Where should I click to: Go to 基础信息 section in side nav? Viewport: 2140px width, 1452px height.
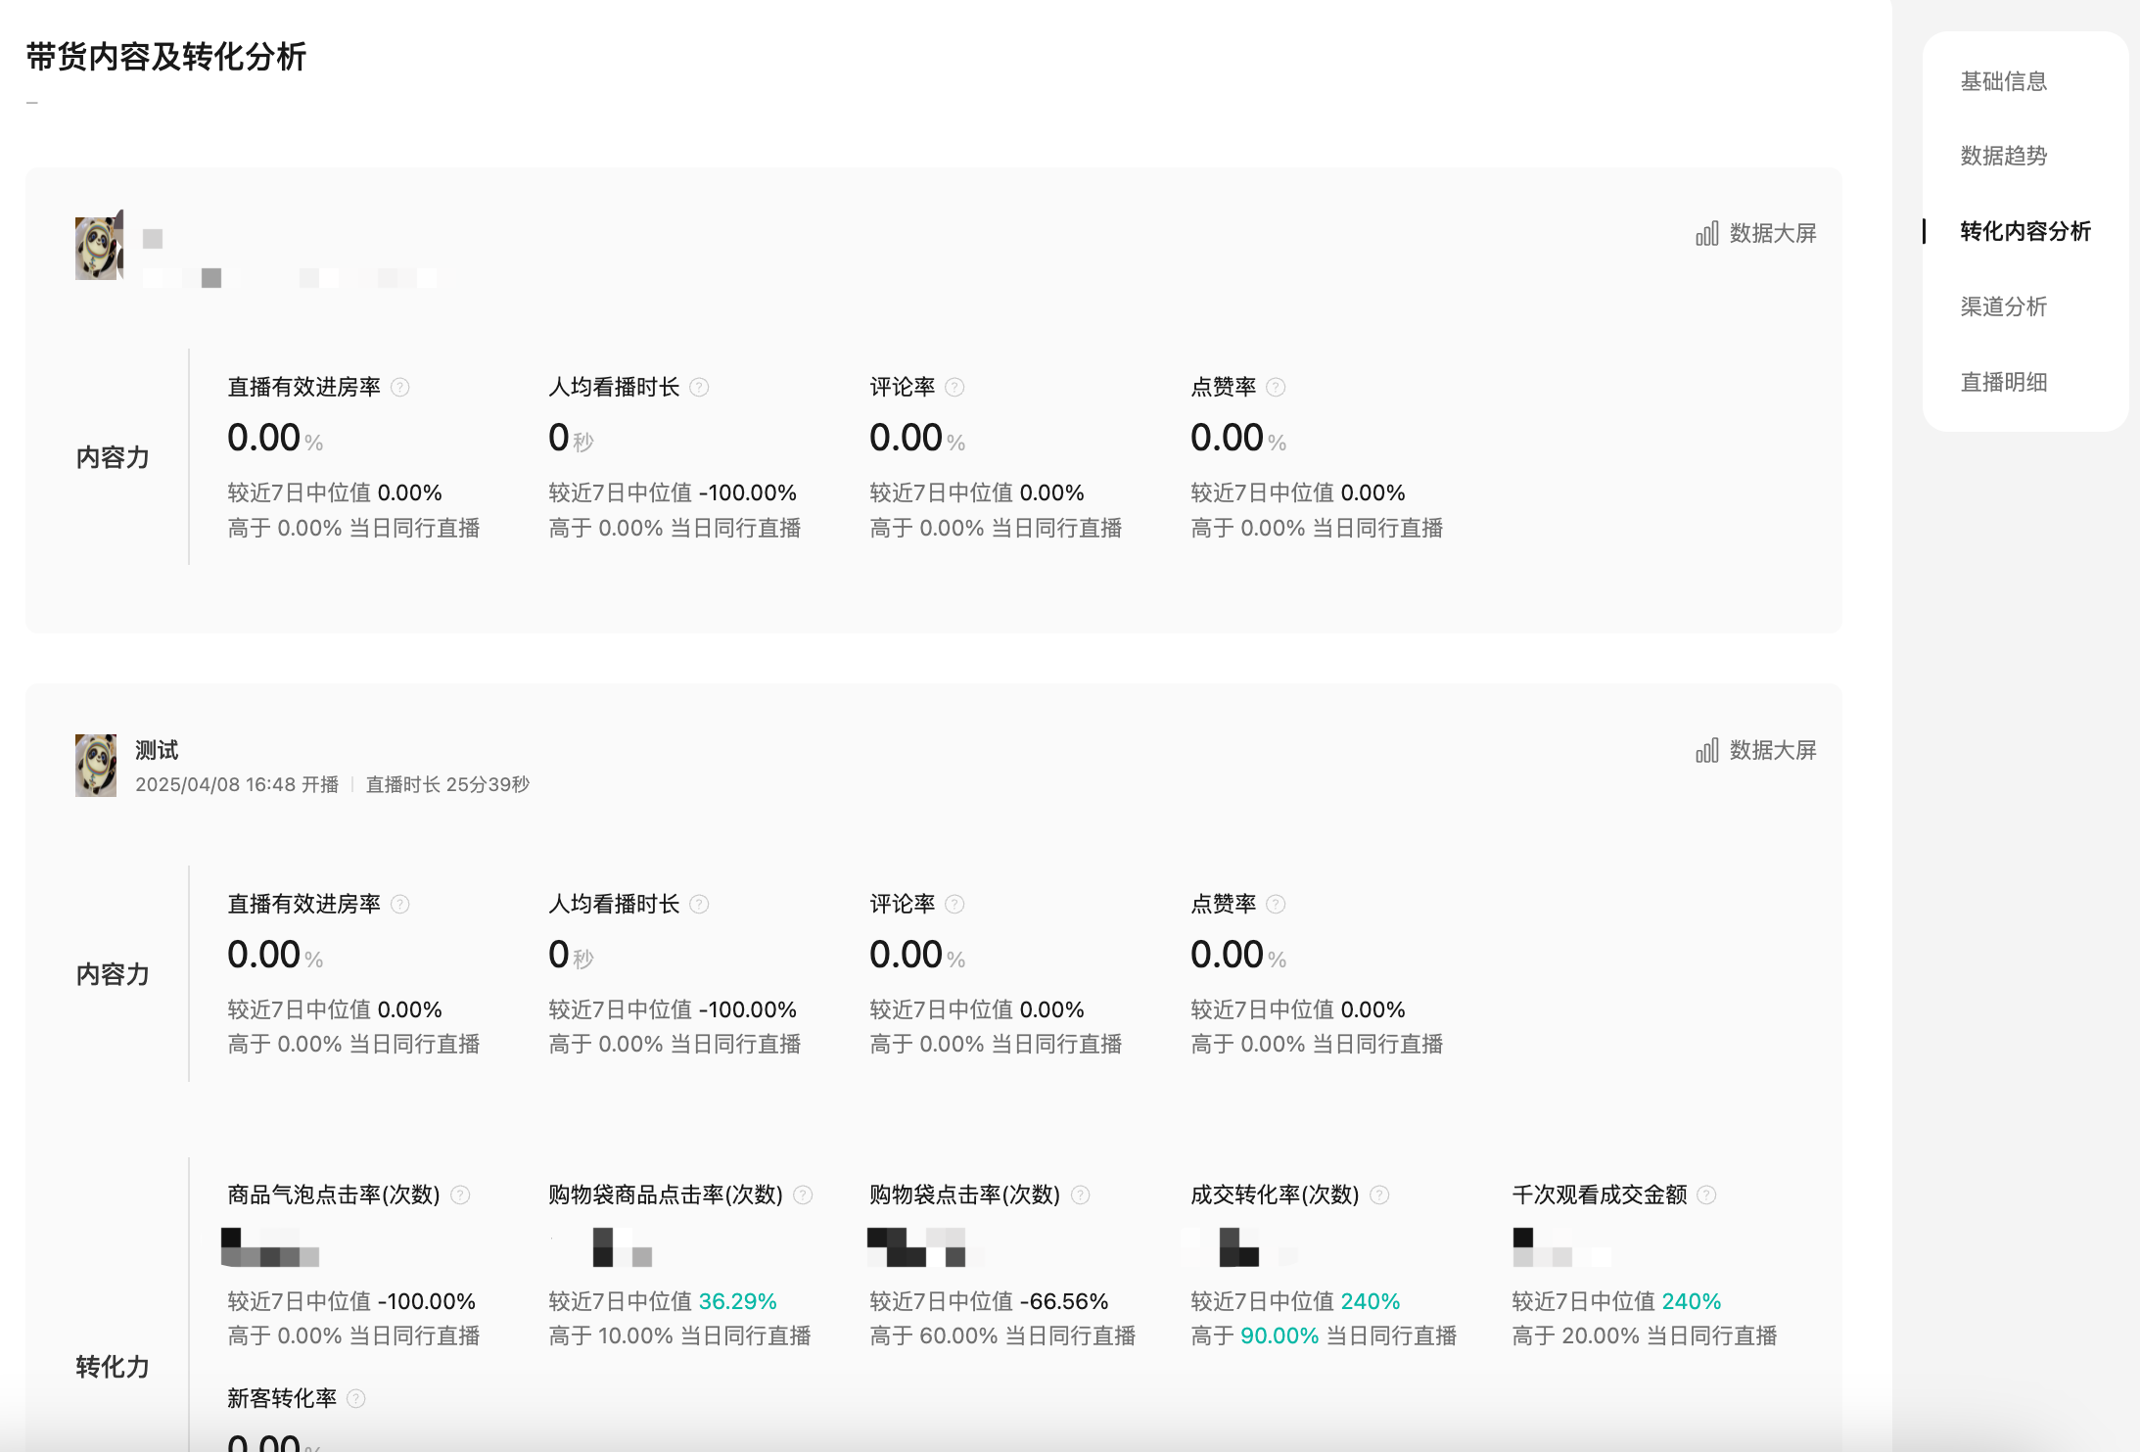[x=2003, y=81]
